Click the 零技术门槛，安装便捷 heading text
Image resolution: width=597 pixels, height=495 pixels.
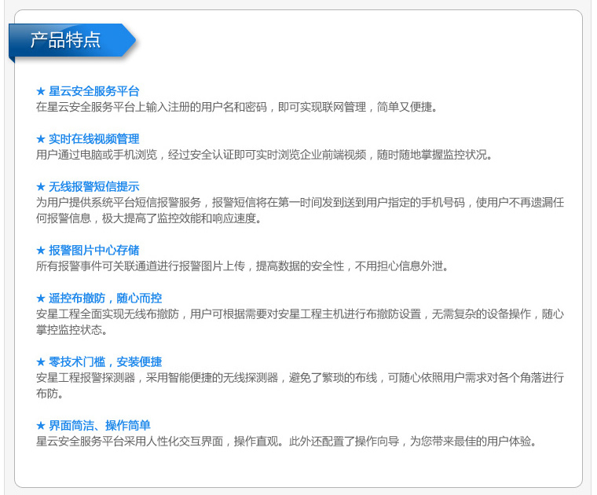coord(105,361)
